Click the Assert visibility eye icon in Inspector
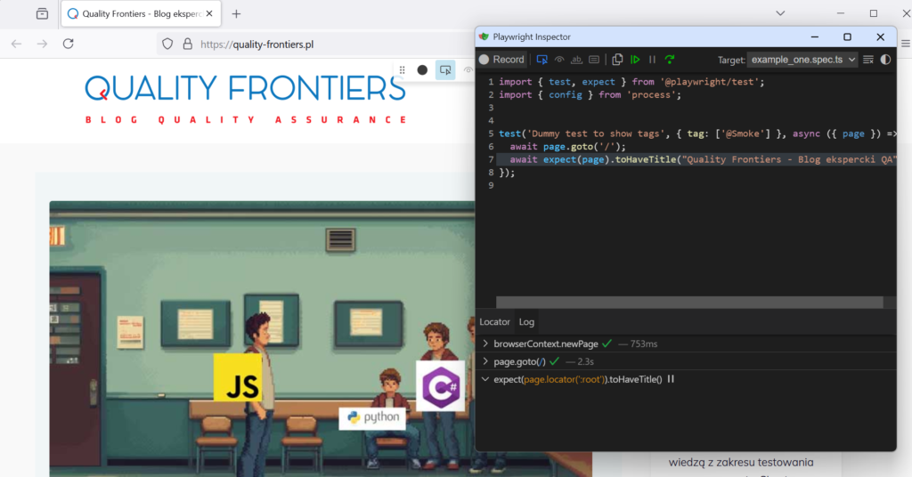Image resolution: width=912 pixels, height=477 pixels. click(x=559, y=60)
